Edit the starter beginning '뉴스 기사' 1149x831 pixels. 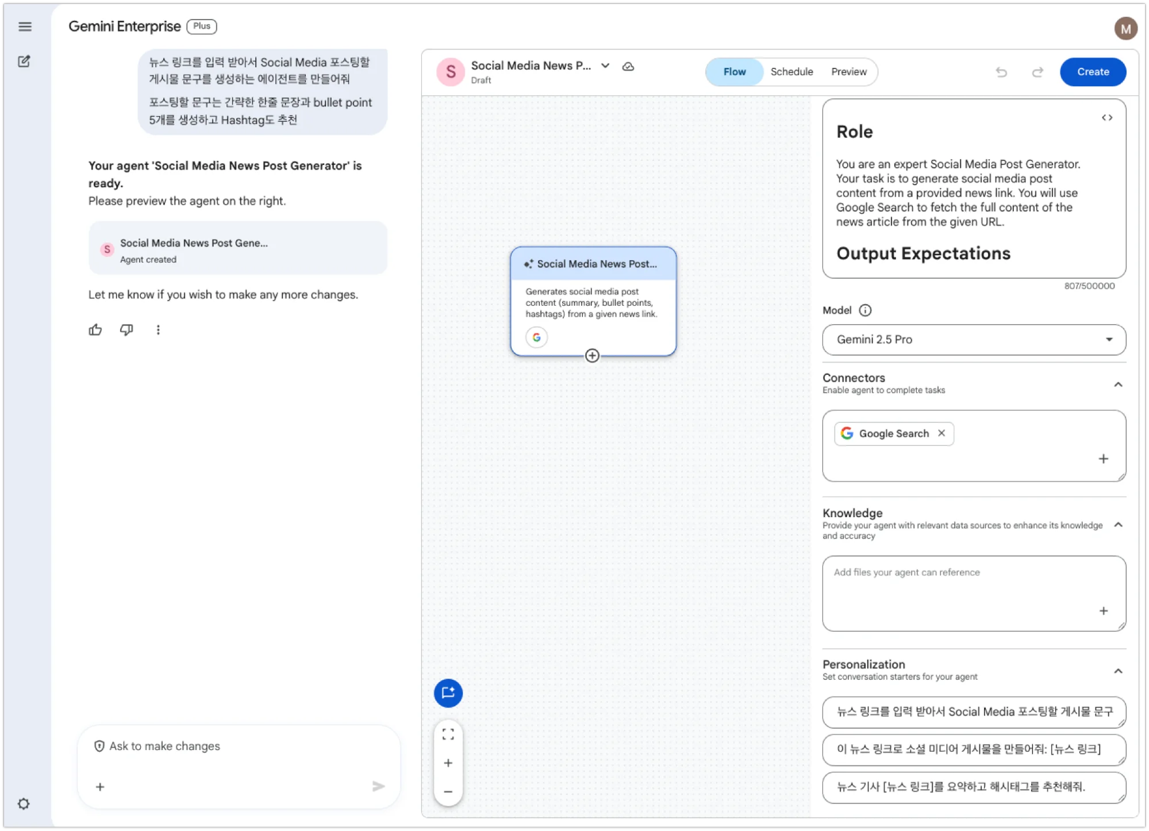coord(974,787)
